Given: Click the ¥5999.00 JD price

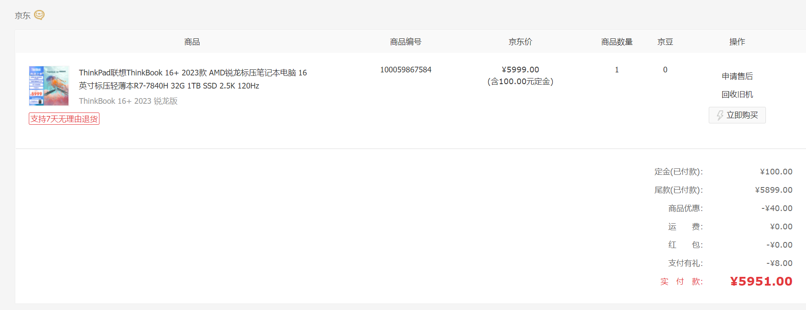Looking at the screenshot, I should point(520,70).
